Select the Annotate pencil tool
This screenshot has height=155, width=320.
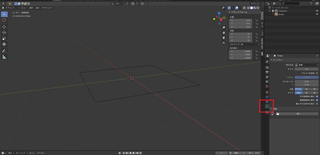4,51
